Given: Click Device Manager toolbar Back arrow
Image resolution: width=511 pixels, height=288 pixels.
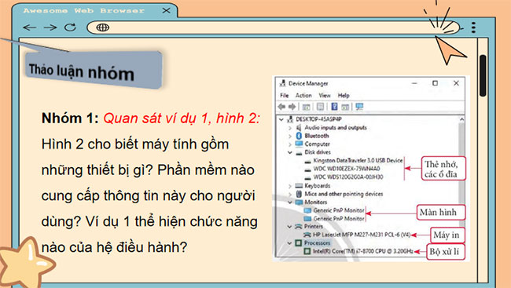Looking at the screenshot, I should pos(282,107).
